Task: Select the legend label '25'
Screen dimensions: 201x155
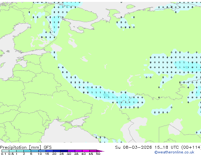Action: [62, 154]
